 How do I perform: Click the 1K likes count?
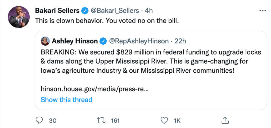click(177, 121)
